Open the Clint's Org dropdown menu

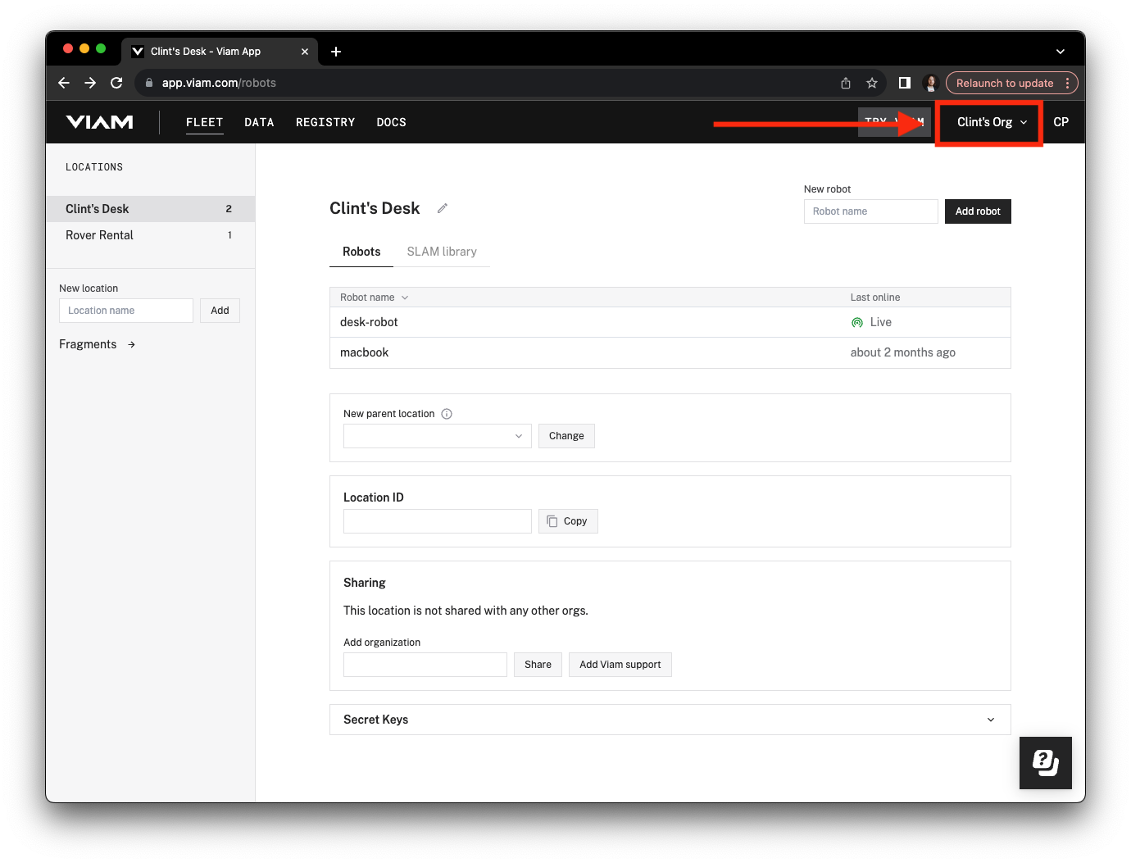[x=988, y=121]
